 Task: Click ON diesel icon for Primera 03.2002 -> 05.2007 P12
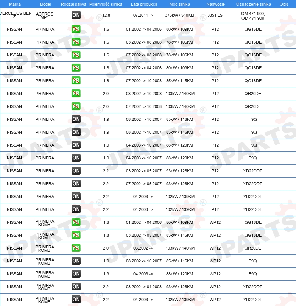point(76,171)
